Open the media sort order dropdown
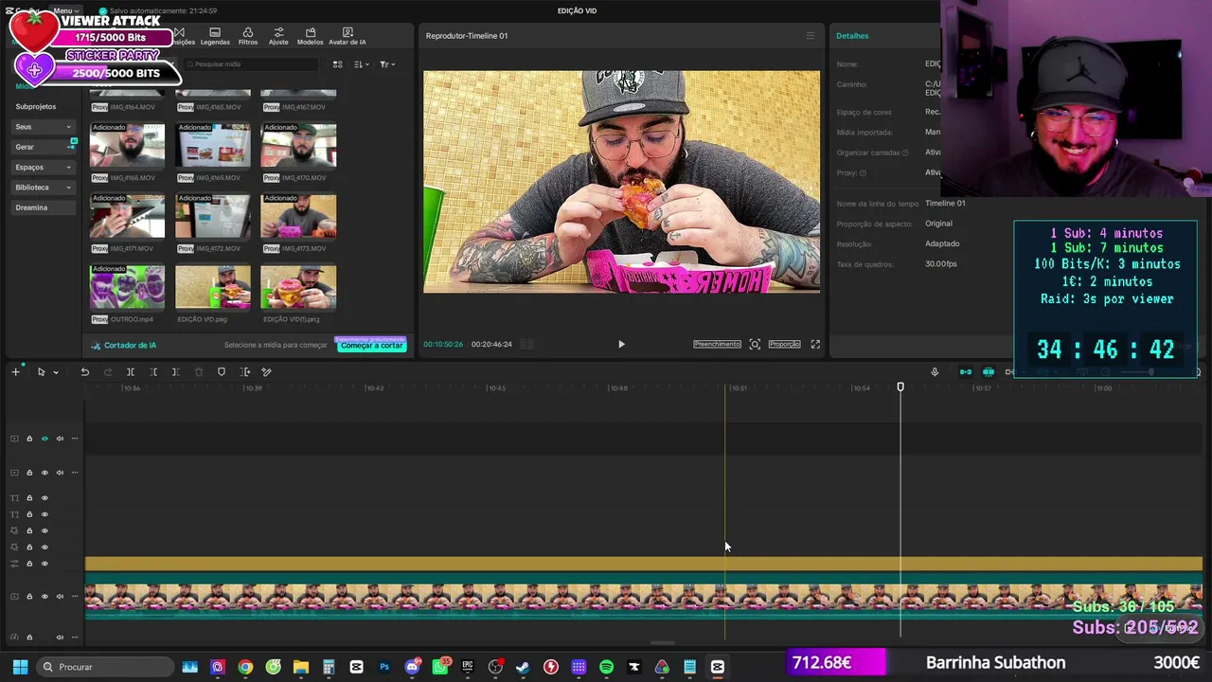1212x682 pixels. point(361,64)
